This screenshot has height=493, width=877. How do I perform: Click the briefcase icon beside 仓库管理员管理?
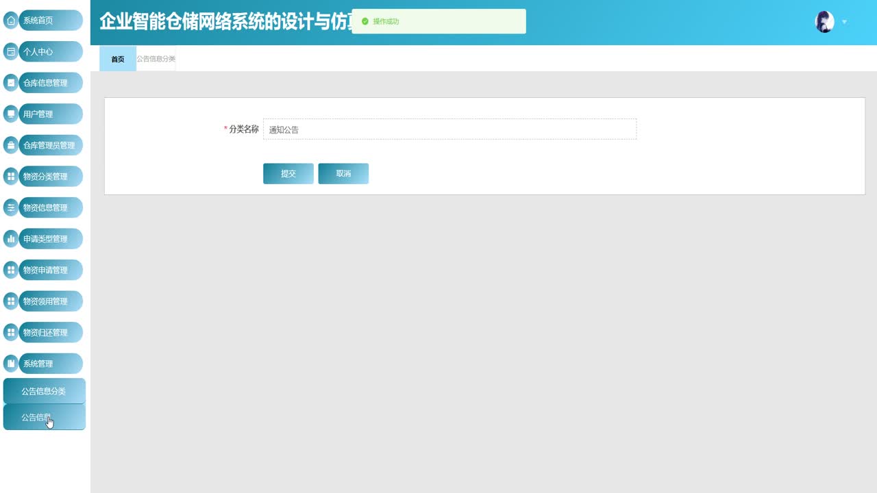click(x=11, y=145)
